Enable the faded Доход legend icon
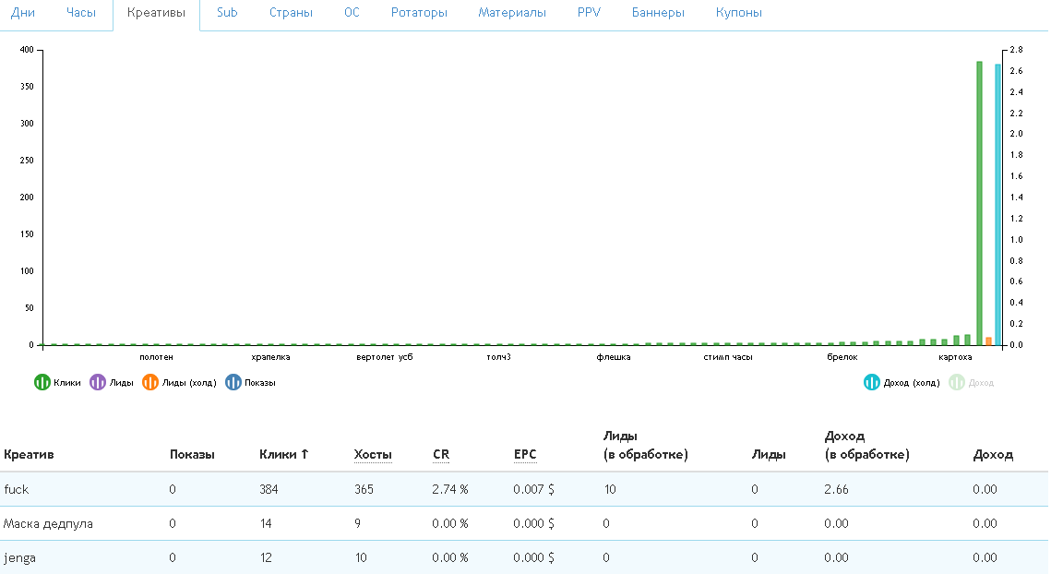 coord(956,382)
